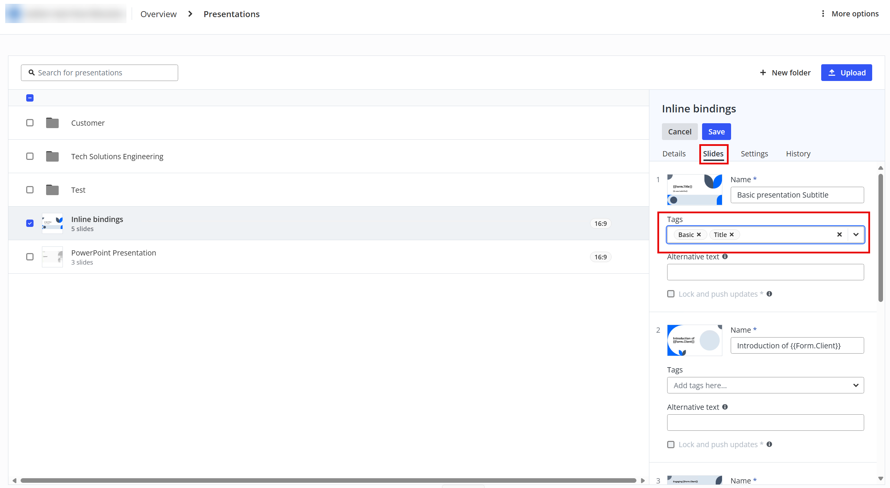Click the slide 1 preview thumbnail

(x=694, y=190)
